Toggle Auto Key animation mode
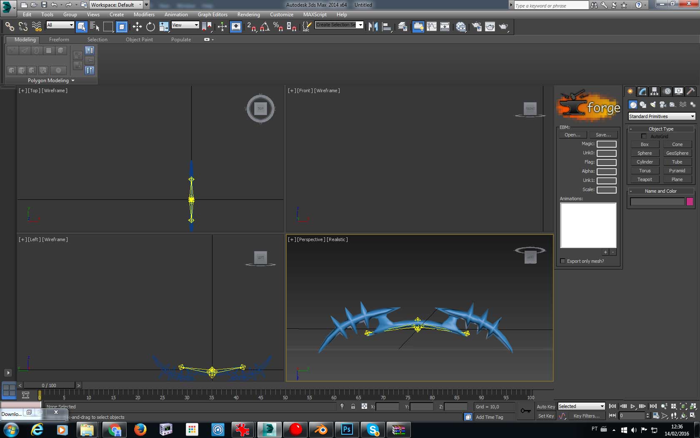This screenshot has height=438, width=700. (545, 407)
